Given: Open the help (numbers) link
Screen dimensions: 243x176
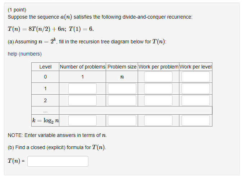Looking at the screenshot, I should 25,54.
